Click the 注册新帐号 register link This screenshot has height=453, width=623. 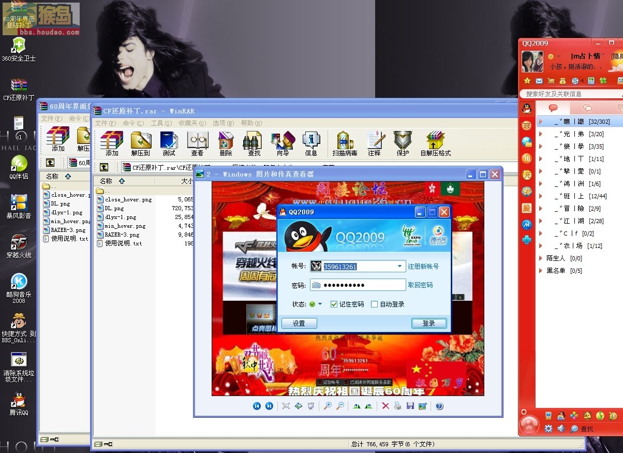423,267
